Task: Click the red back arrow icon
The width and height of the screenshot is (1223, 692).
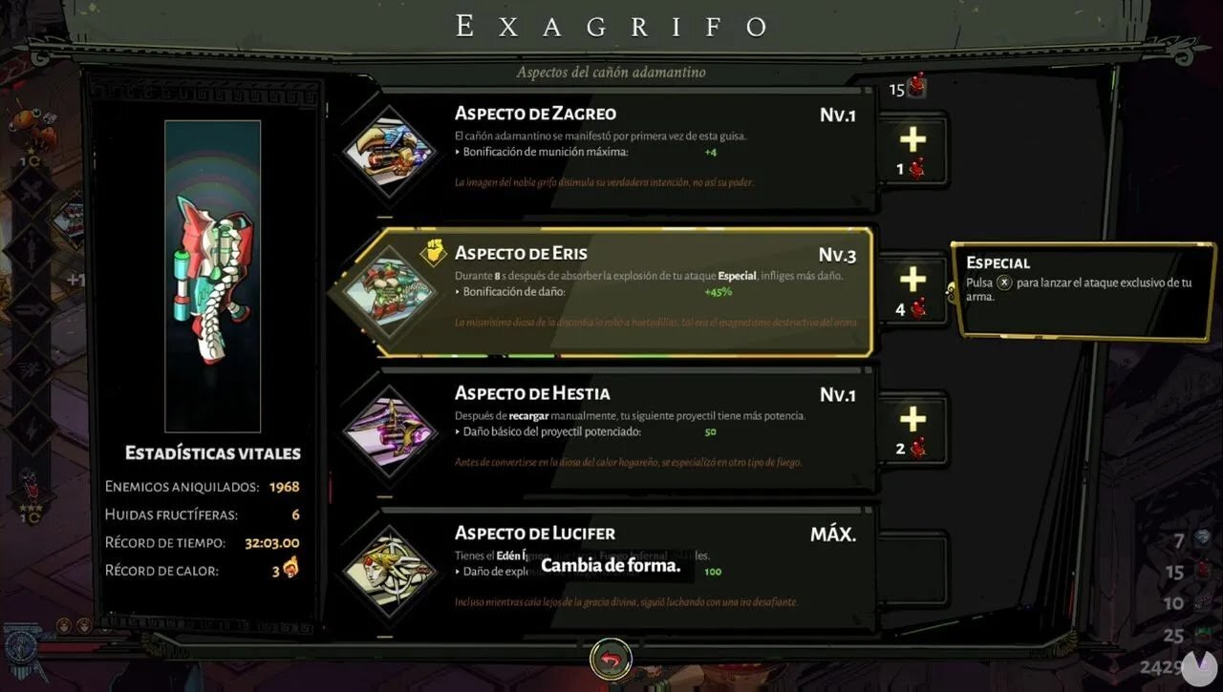Action: tap(611, 659)
